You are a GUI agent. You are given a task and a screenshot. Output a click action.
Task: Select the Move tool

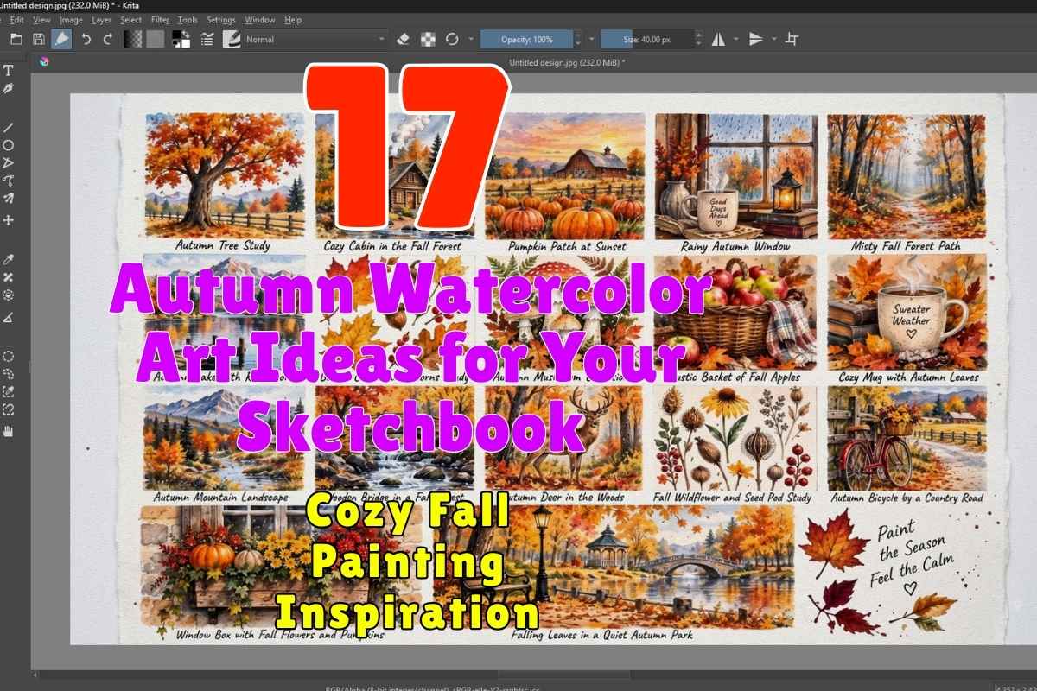coord(9,220)
